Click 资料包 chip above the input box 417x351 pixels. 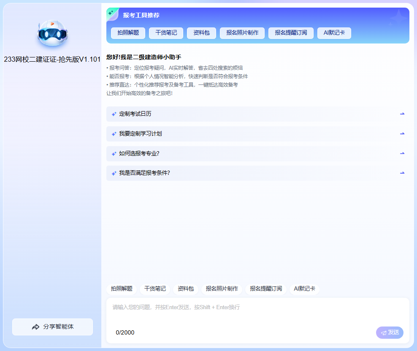click(186, 289)
